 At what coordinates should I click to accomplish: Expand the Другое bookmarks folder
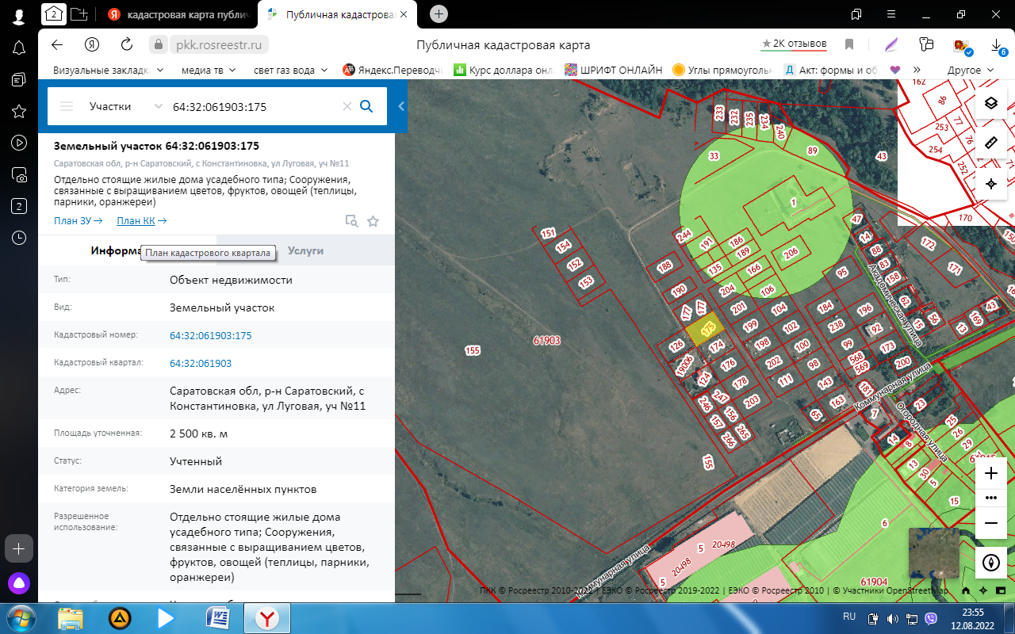click(971, 70)
